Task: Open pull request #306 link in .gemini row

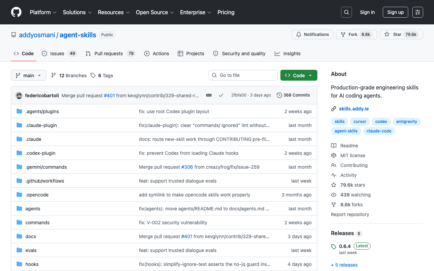Action: click(x=187, y=167)
